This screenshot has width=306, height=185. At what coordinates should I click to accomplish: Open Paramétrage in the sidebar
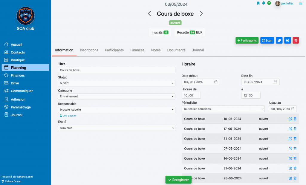(x=25, y=107)
